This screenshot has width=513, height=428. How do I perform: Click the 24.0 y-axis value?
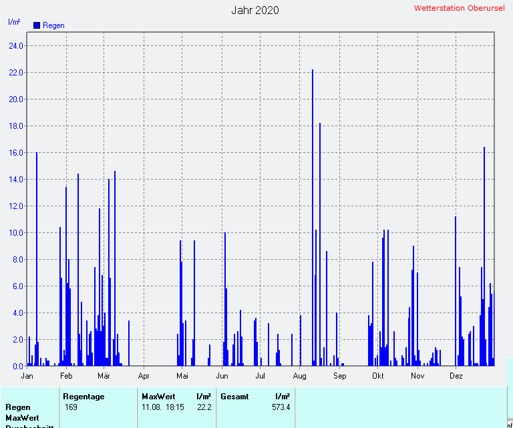(16, 46)
